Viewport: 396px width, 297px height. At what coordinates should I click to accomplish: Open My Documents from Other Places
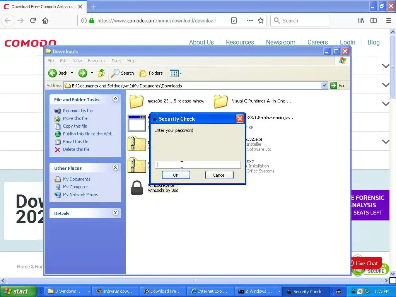coord(76,179)
